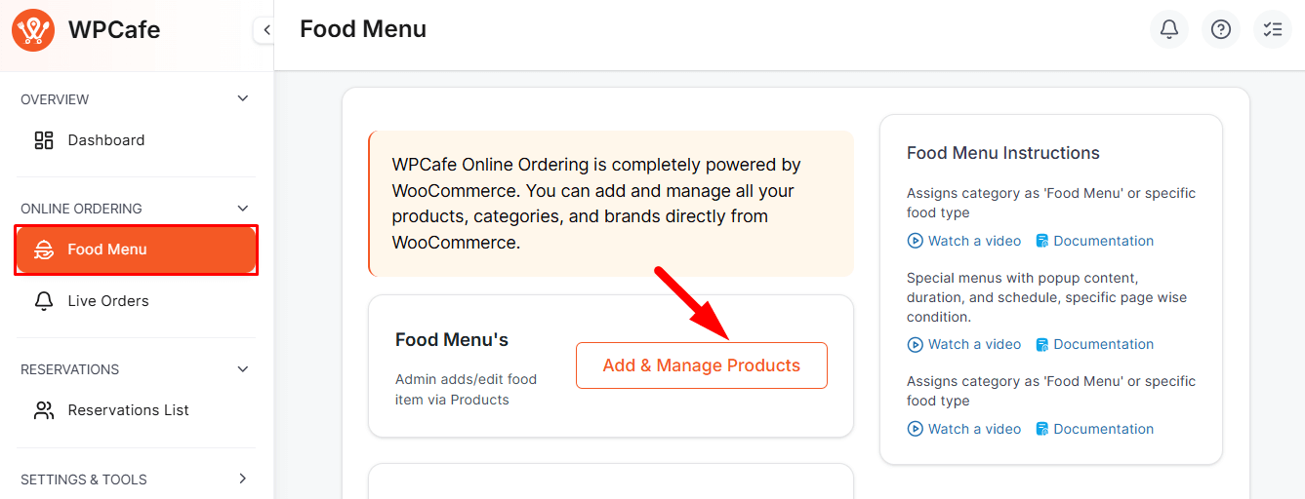Click the WPCafe logo icon
Viewport: 1305px width, 499px height.
pyautogui.click(x=33, y=30)
